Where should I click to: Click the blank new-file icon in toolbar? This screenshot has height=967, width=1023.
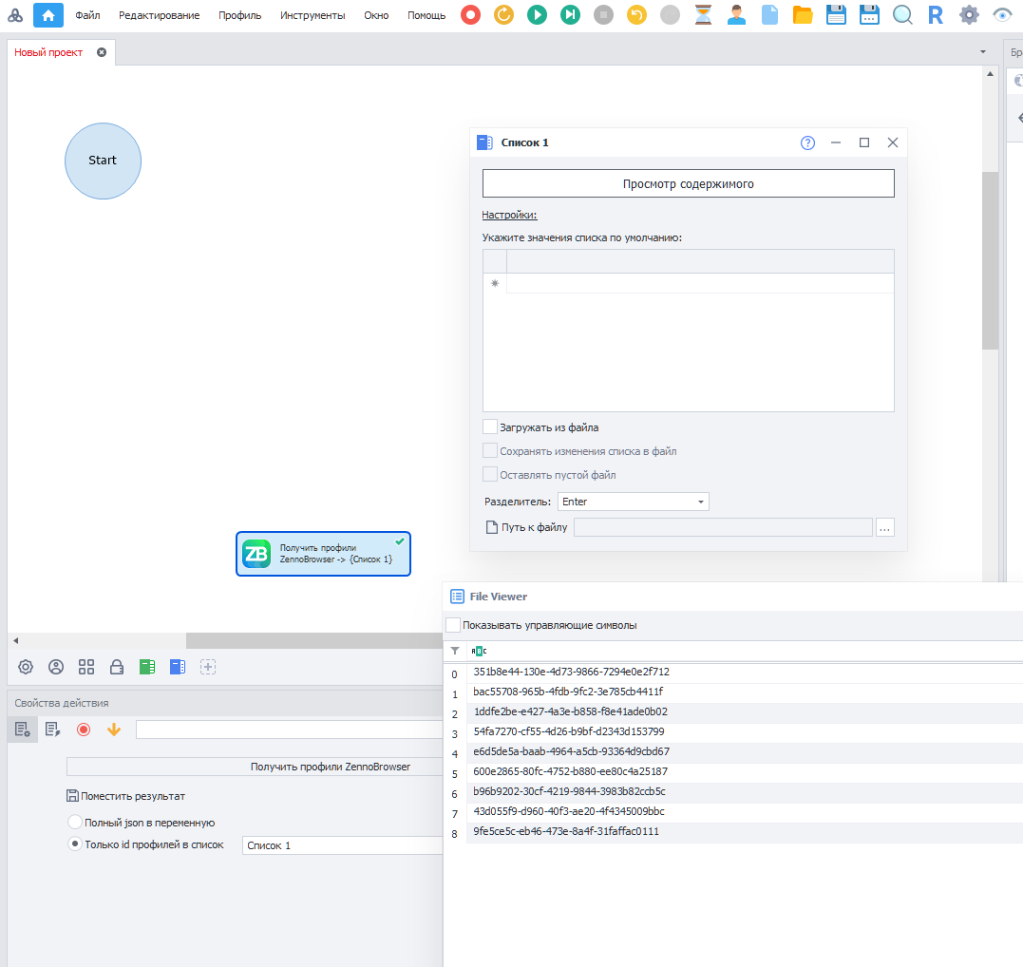(x=769, y=15)
